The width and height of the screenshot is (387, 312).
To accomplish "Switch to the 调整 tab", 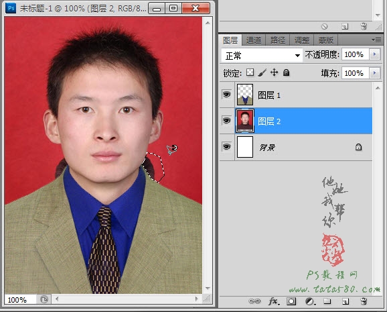I will click(x=301, y=40).
